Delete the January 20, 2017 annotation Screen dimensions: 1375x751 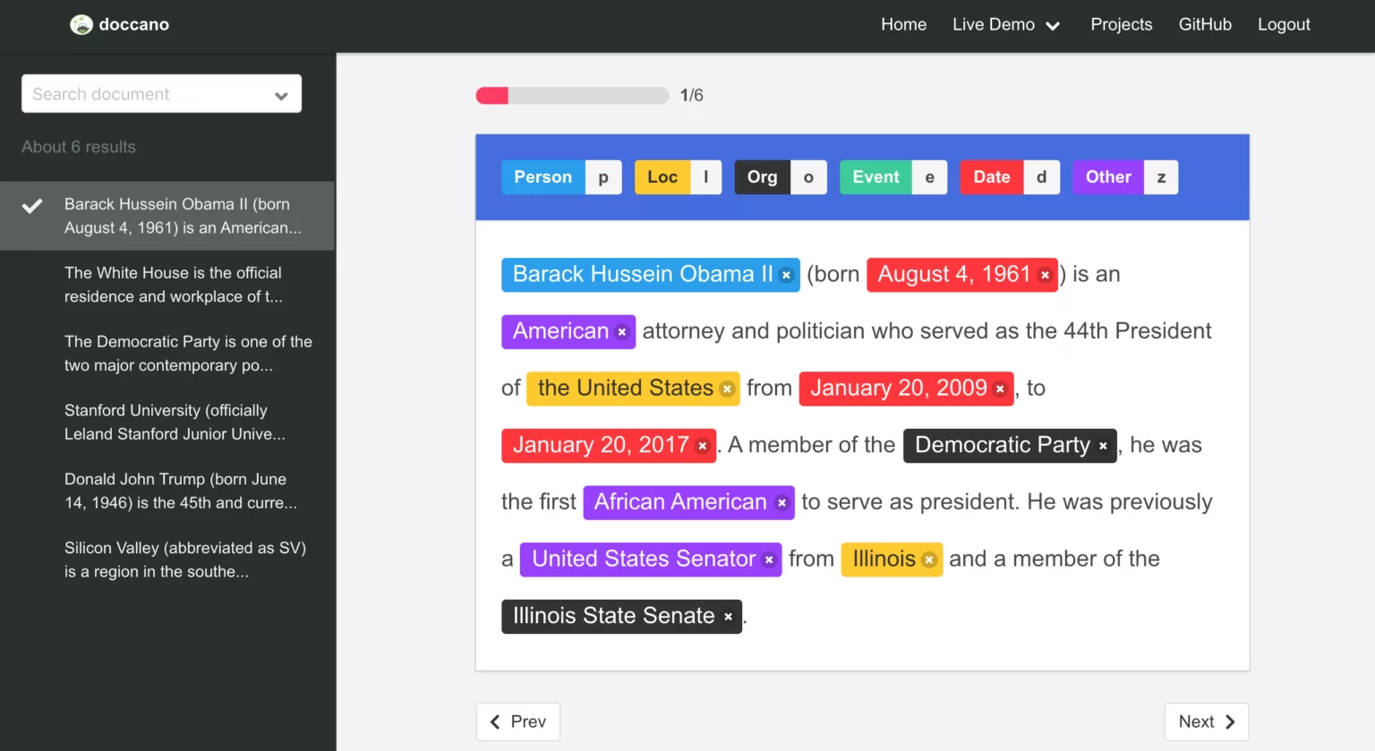(x=703, y=446)
